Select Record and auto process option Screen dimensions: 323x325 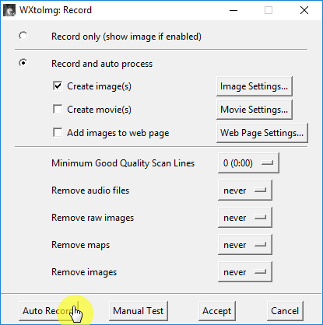23,63
